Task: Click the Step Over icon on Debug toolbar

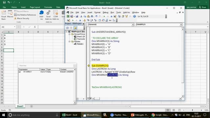Action: pos(92,20)
